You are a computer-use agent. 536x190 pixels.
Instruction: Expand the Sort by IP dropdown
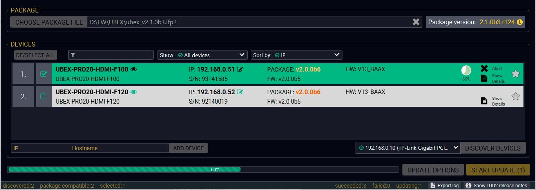[296, 55]
